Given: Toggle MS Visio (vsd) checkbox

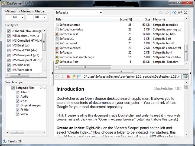Looking at the screenshot, I should tap(9, 65).
